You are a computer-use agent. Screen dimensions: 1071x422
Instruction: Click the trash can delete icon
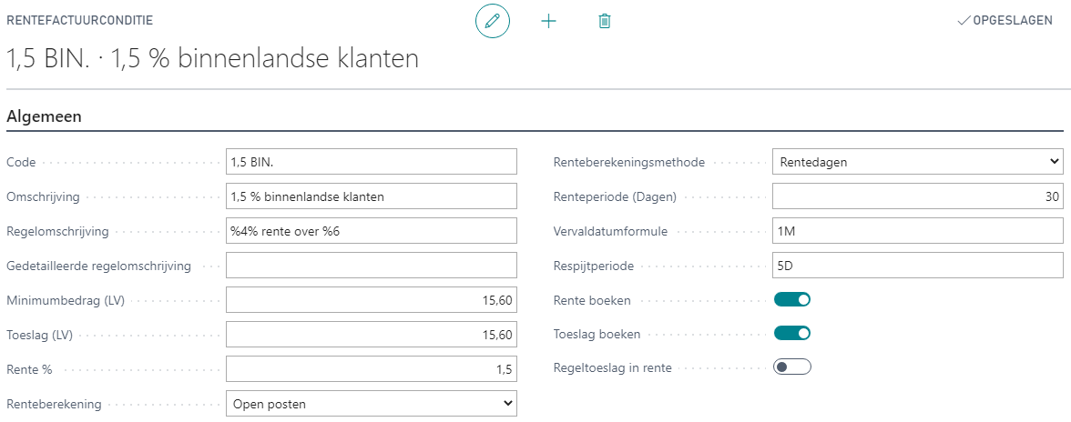(604, 21)
